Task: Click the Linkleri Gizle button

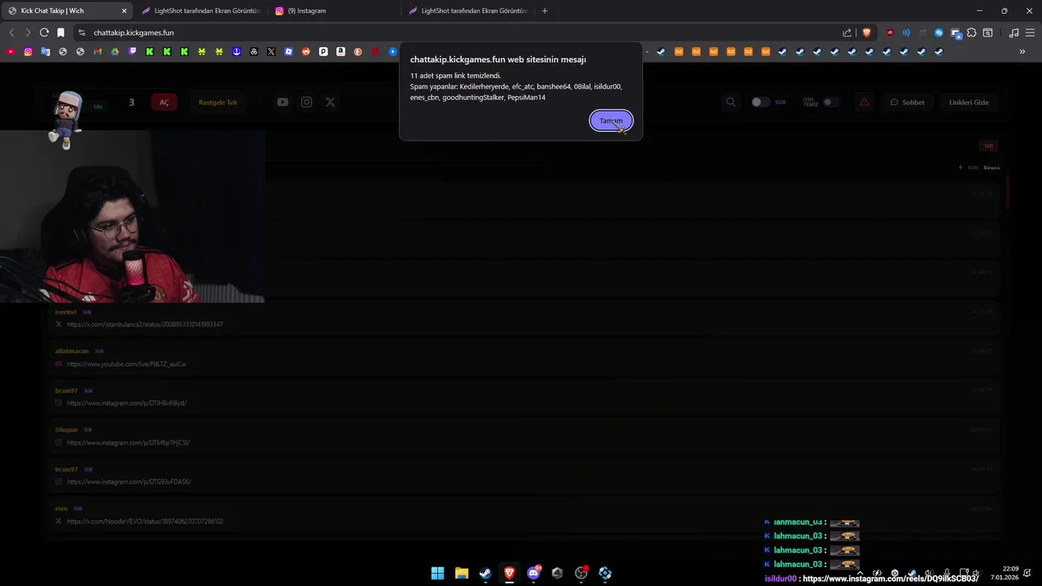Action: pyautogui.click(x=969, y=102)
